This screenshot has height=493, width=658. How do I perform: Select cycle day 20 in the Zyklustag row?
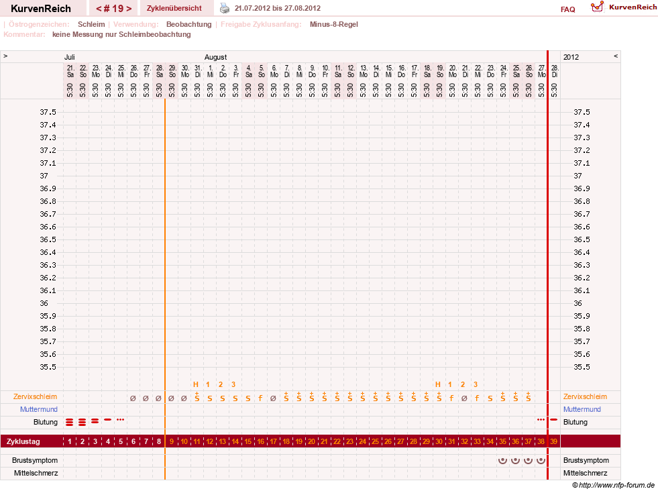[311, 441]
